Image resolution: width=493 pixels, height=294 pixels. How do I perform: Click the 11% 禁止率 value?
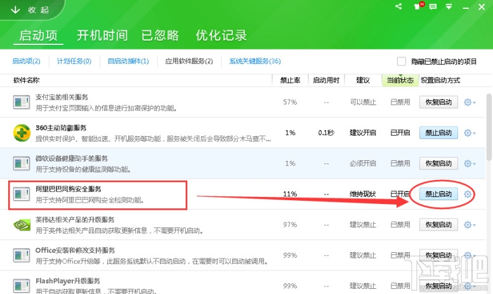[290, 194]
